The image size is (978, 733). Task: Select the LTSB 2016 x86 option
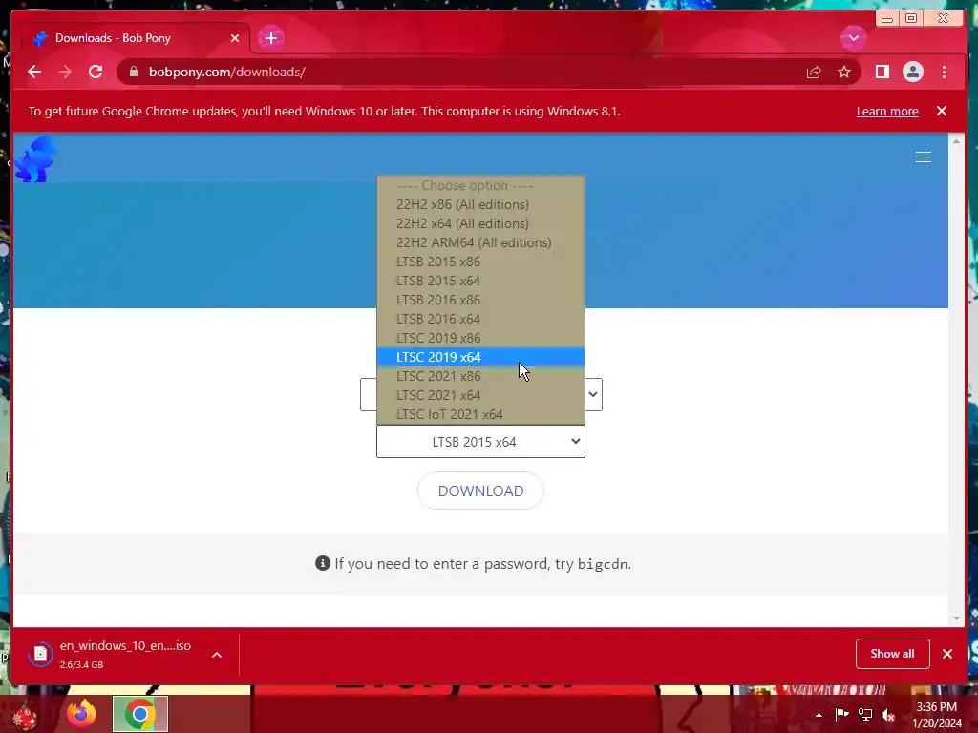(x=481, y=300)
